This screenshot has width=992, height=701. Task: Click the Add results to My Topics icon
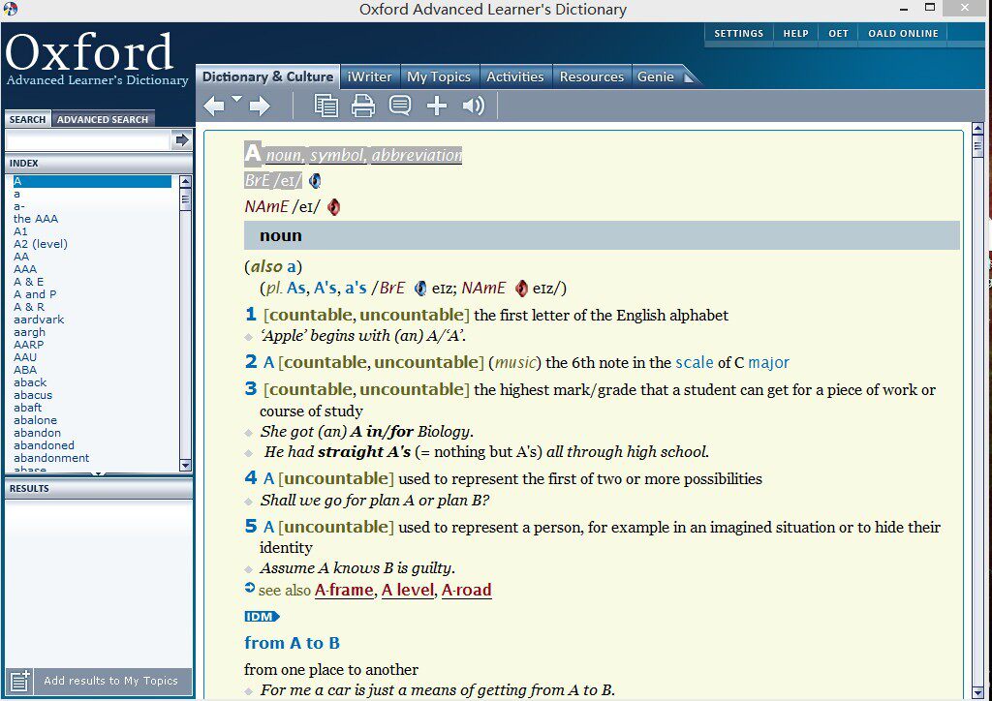pos(19,681)
